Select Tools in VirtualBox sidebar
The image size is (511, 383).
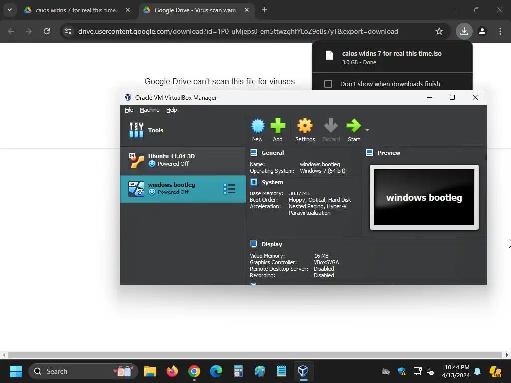[183, 130]
